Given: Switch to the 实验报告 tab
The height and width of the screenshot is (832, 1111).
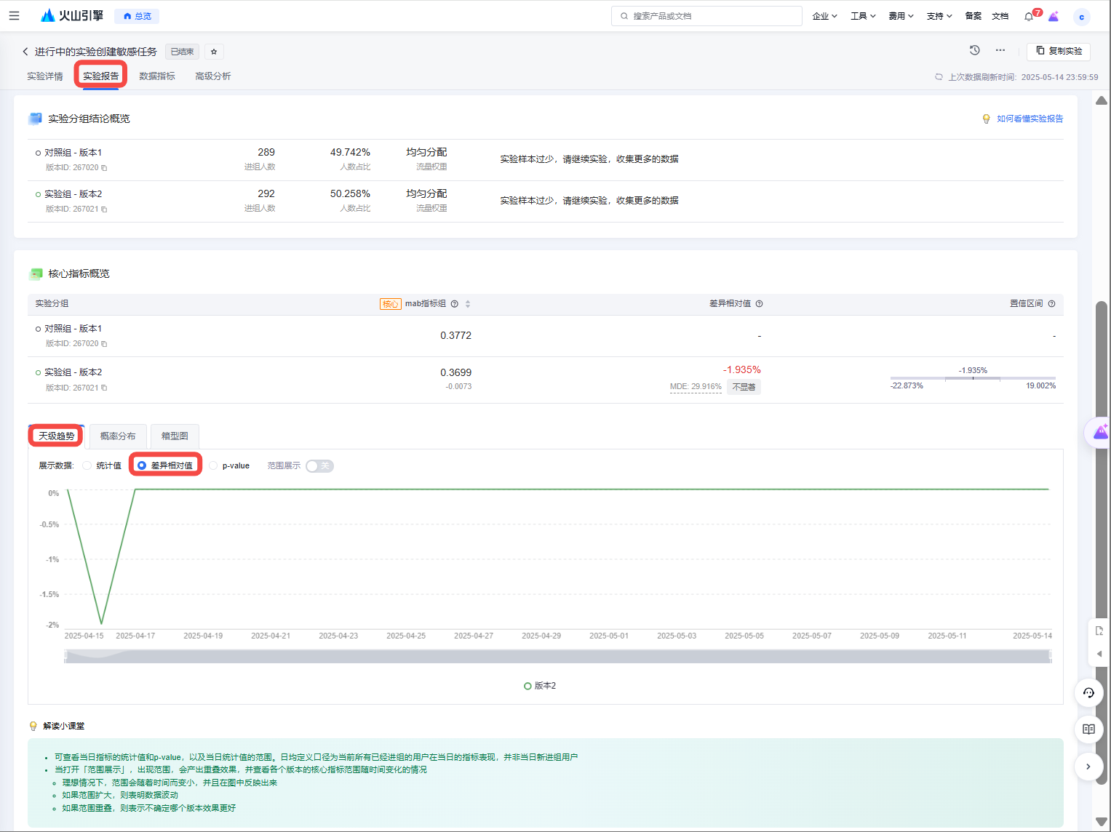Looking at the screenshot, I should (x=101, y=76).
